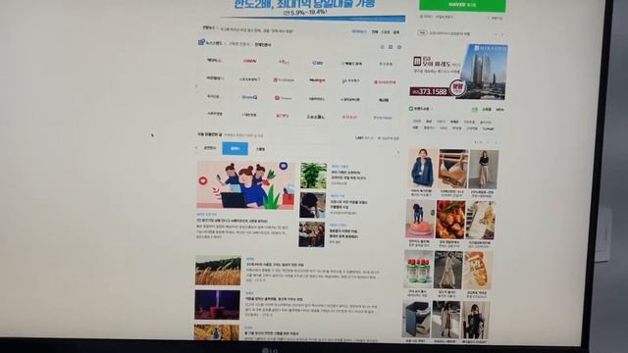The image size is (628, 353).
Task: Open the green bottles shopping item
Action: 418,270
